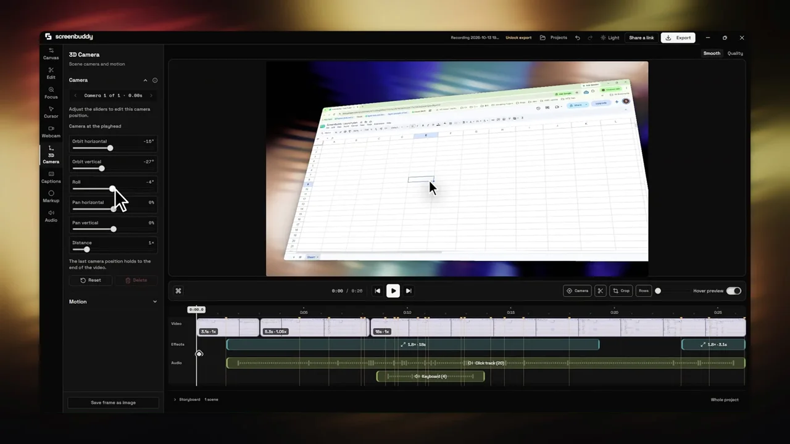Toggle the Hover preview switch
This screenshot has height=444, width=790.
733,291
